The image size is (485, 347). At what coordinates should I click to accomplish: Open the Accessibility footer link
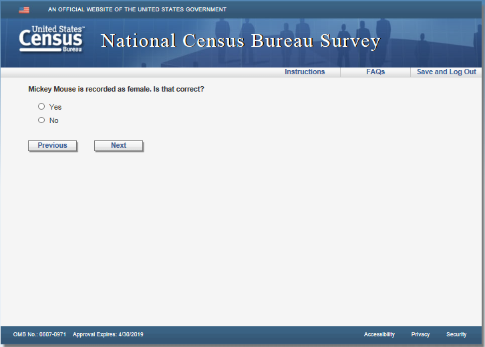[379, 334]
